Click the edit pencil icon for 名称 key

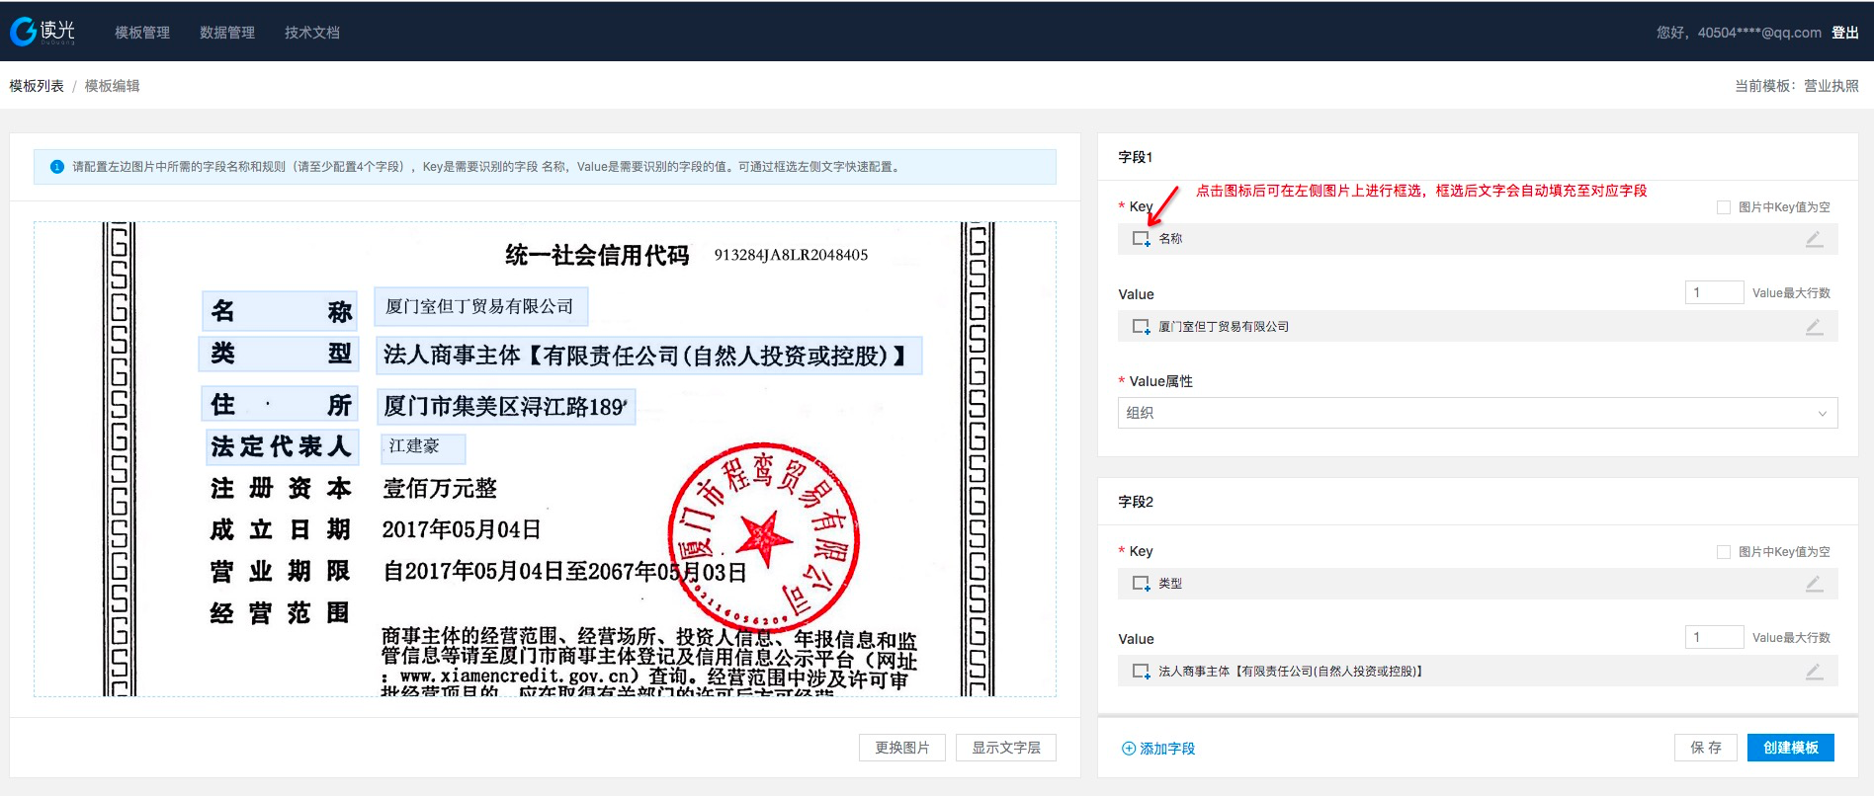tap(1814, 239)
